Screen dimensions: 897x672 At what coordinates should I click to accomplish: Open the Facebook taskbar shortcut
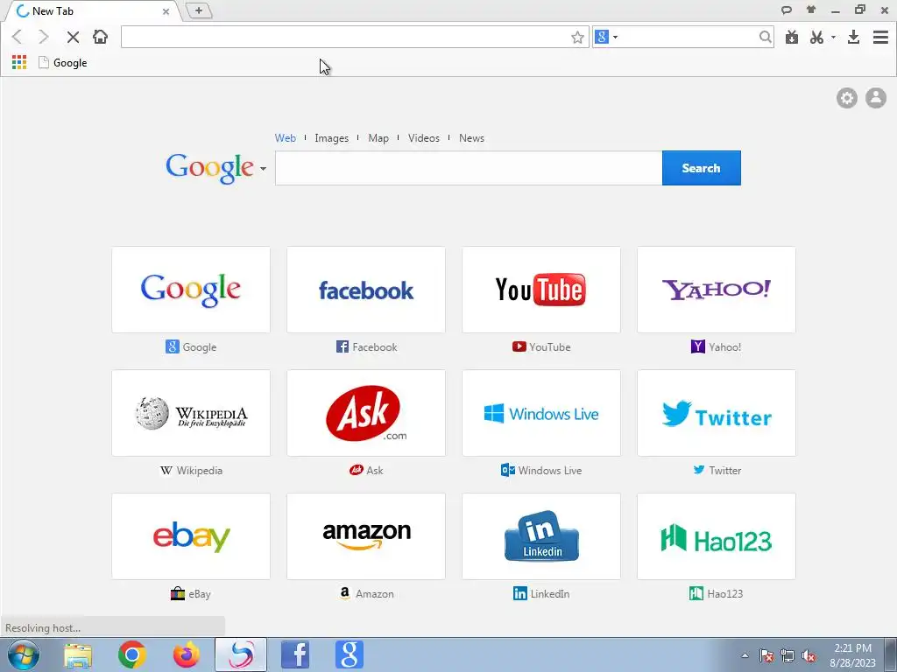pos(295,654)
